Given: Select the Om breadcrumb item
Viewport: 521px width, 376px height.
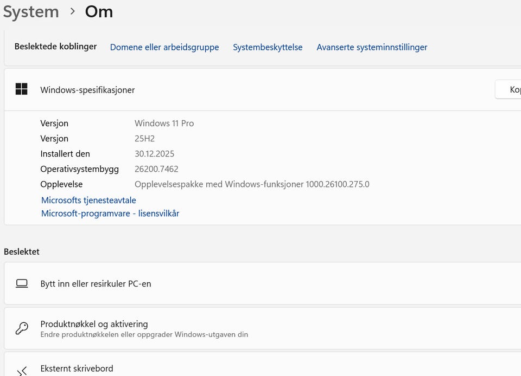Looking at the screenshot, I should 99,11.
